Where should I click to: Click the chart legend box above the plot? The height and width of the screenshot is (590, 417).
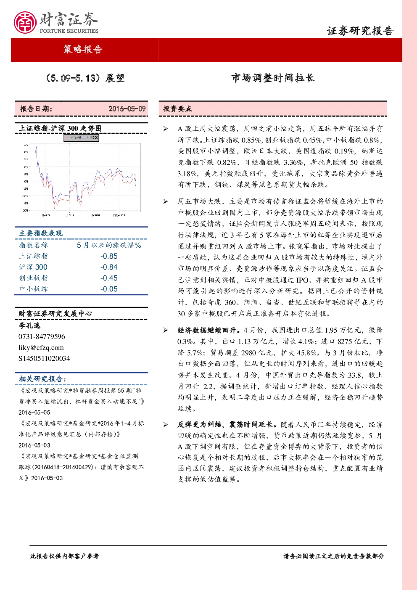click(81, 138)
